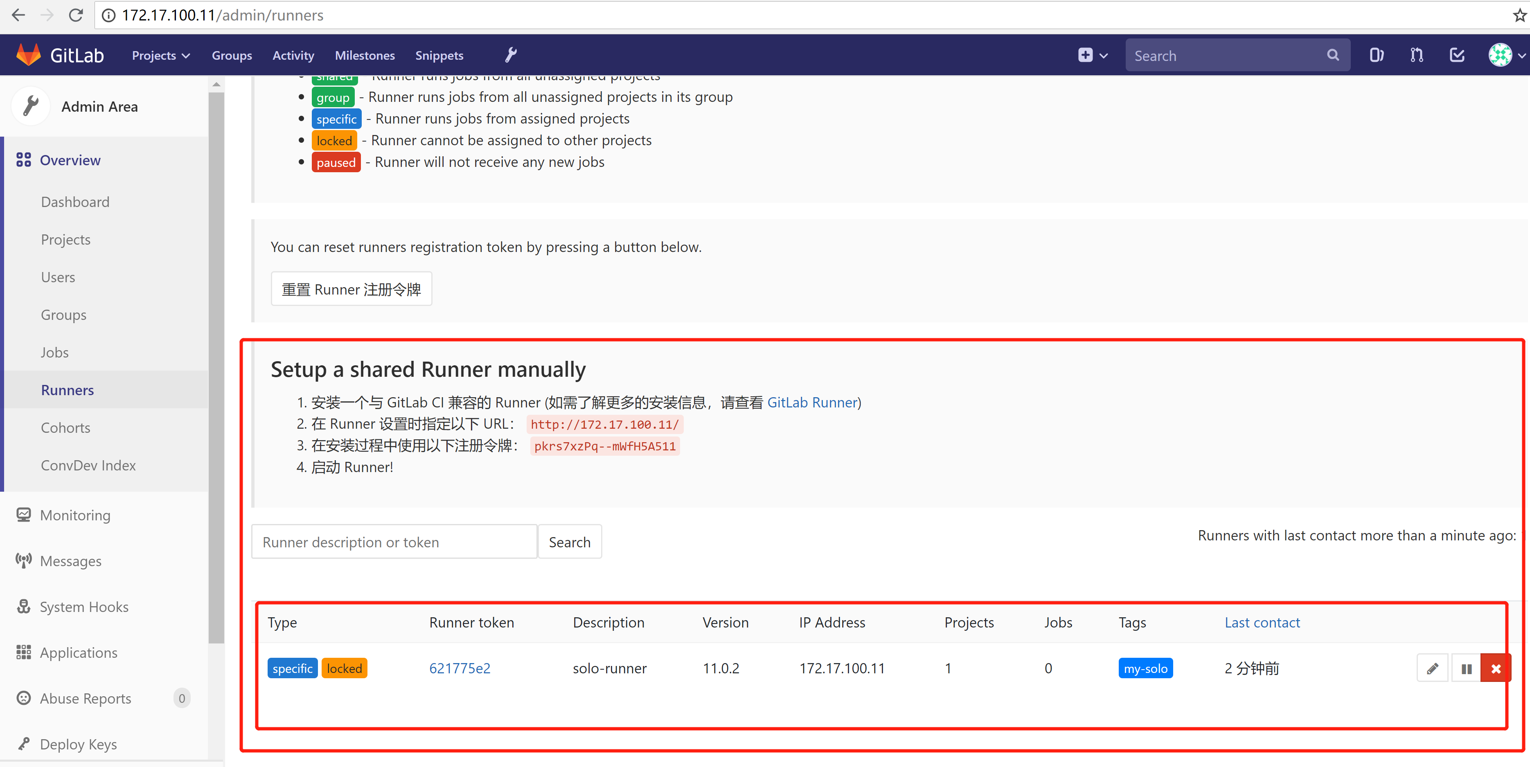Open the GitLab Runner documentation link
The width and height of the screenshot is (1530, 767).
(812, 402)
